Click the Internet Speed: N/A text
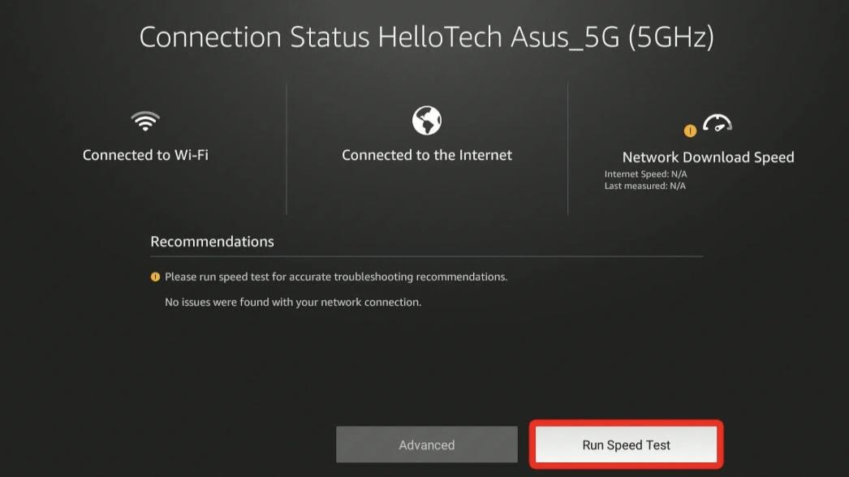The width and height of the screenshot is (849, 477). (x=645, y=174)
